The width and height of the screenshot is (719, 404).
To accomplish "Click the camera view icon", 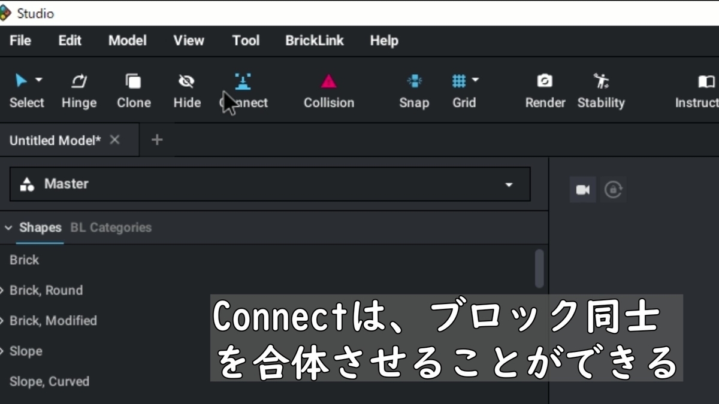I will click(x=582, y=190).
